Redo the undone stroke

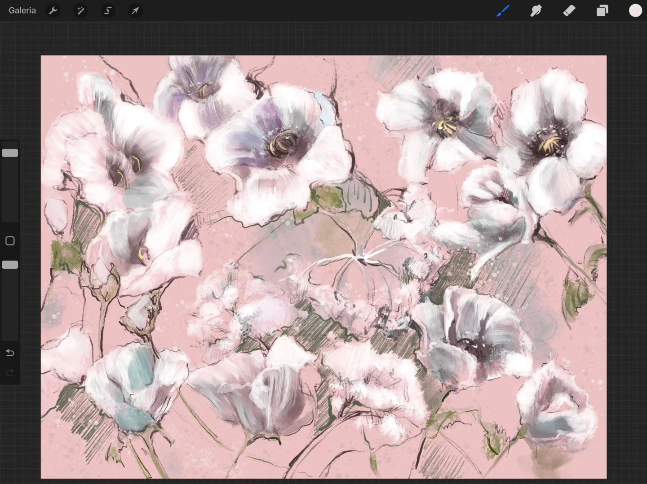(10, 372)
